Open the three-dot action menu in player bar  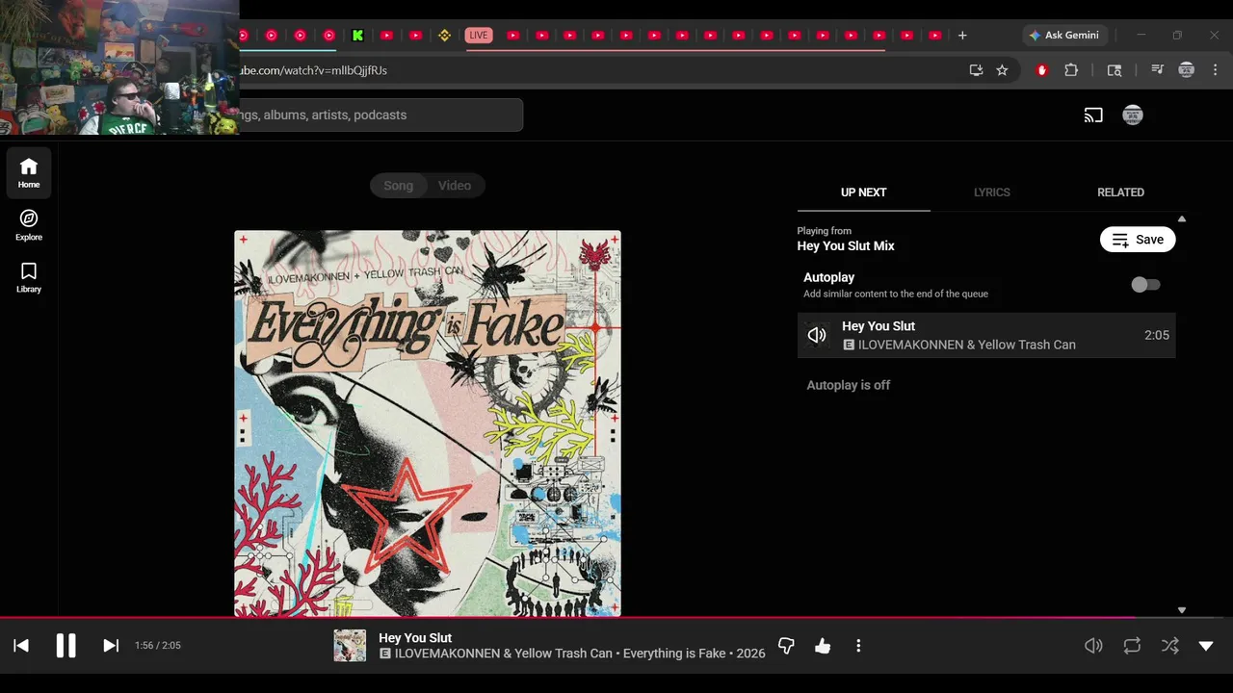point(858,646)
